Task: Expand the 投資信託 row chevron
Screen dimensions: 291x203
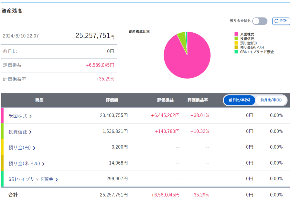Action: [x=30, y=132]
